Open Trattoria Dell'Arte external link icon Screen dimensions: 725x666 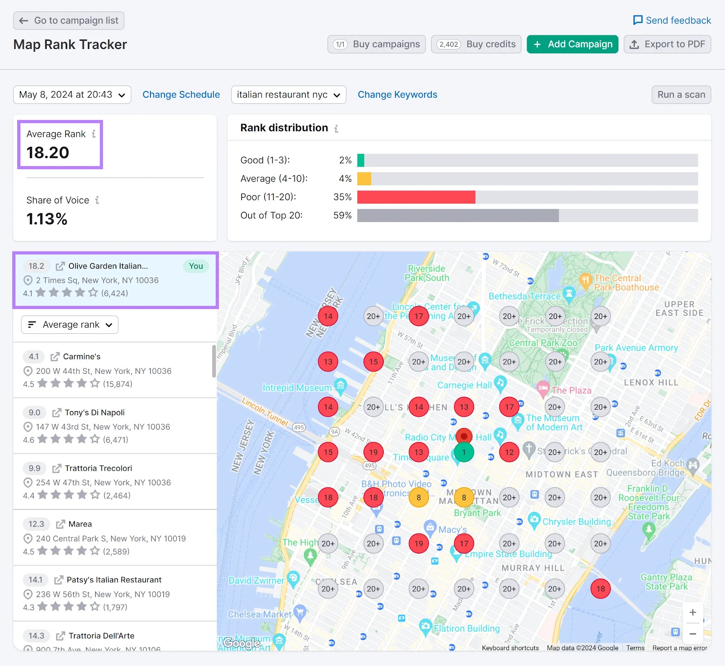click(x=60, y=636)
